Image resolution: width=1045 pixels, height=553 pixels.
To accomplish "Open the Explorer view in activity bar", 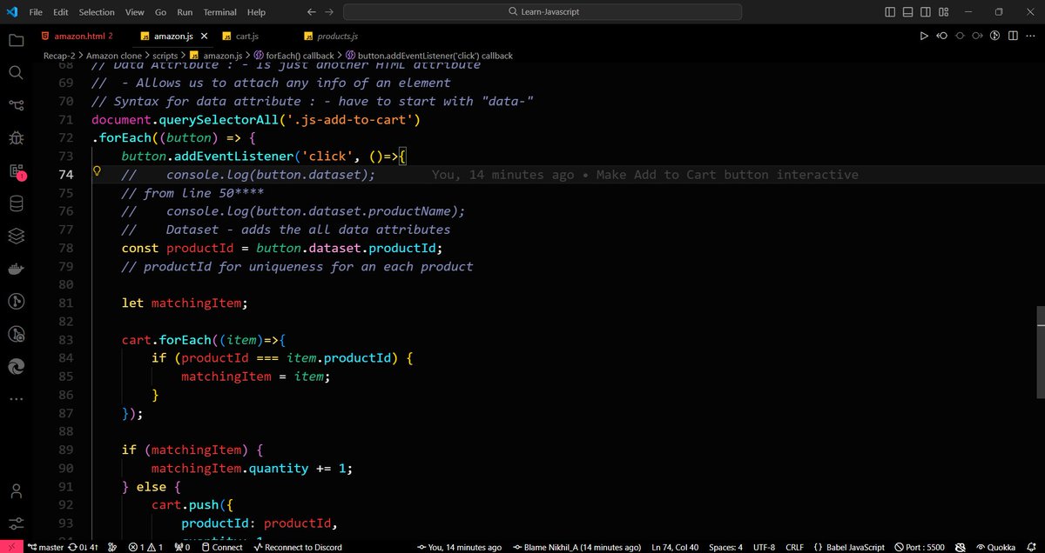I will tap(16, 40).
